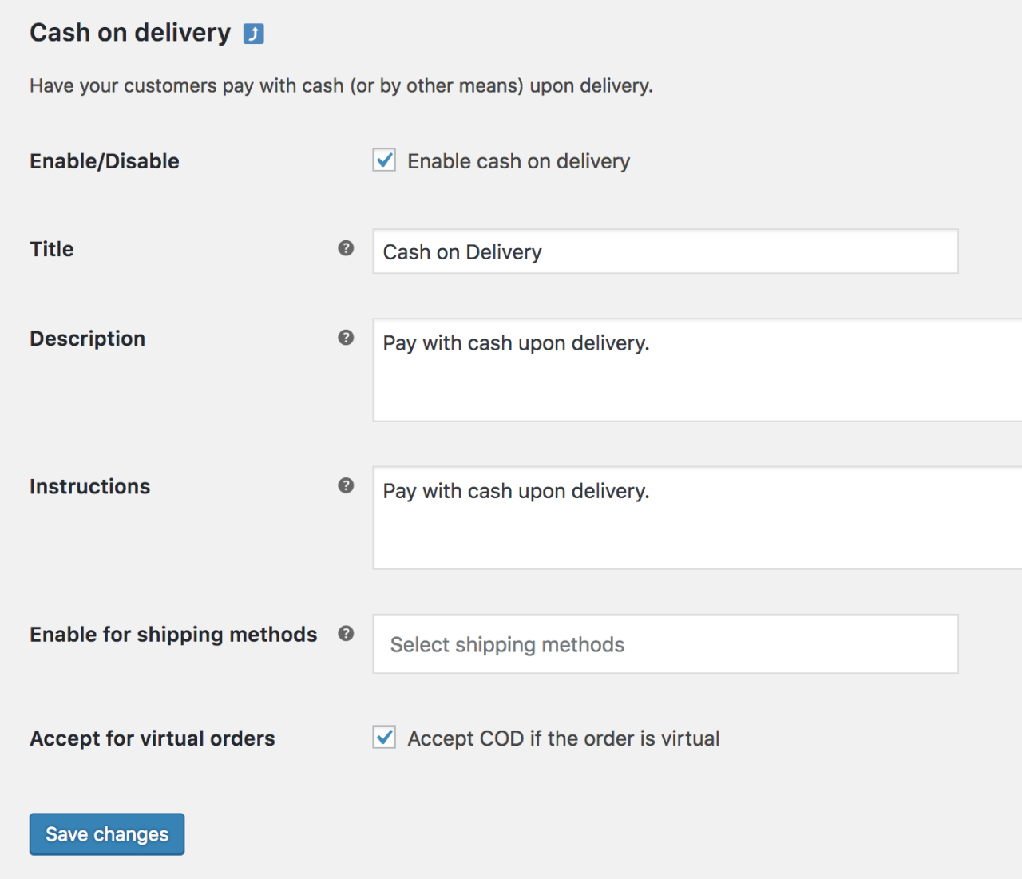The image size is (1022, 879).
Task: Save the cash on delivery settings
Action: [x=106, y=833]
